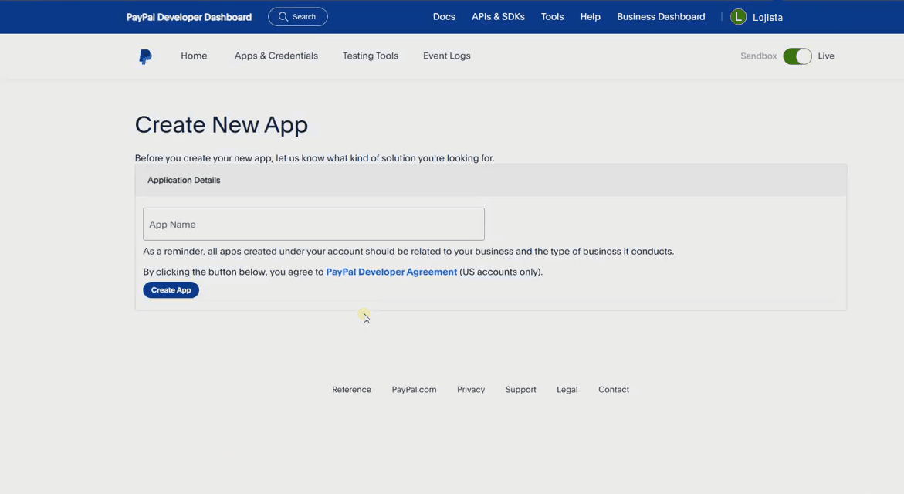Open the Privacy footer link

471,390
